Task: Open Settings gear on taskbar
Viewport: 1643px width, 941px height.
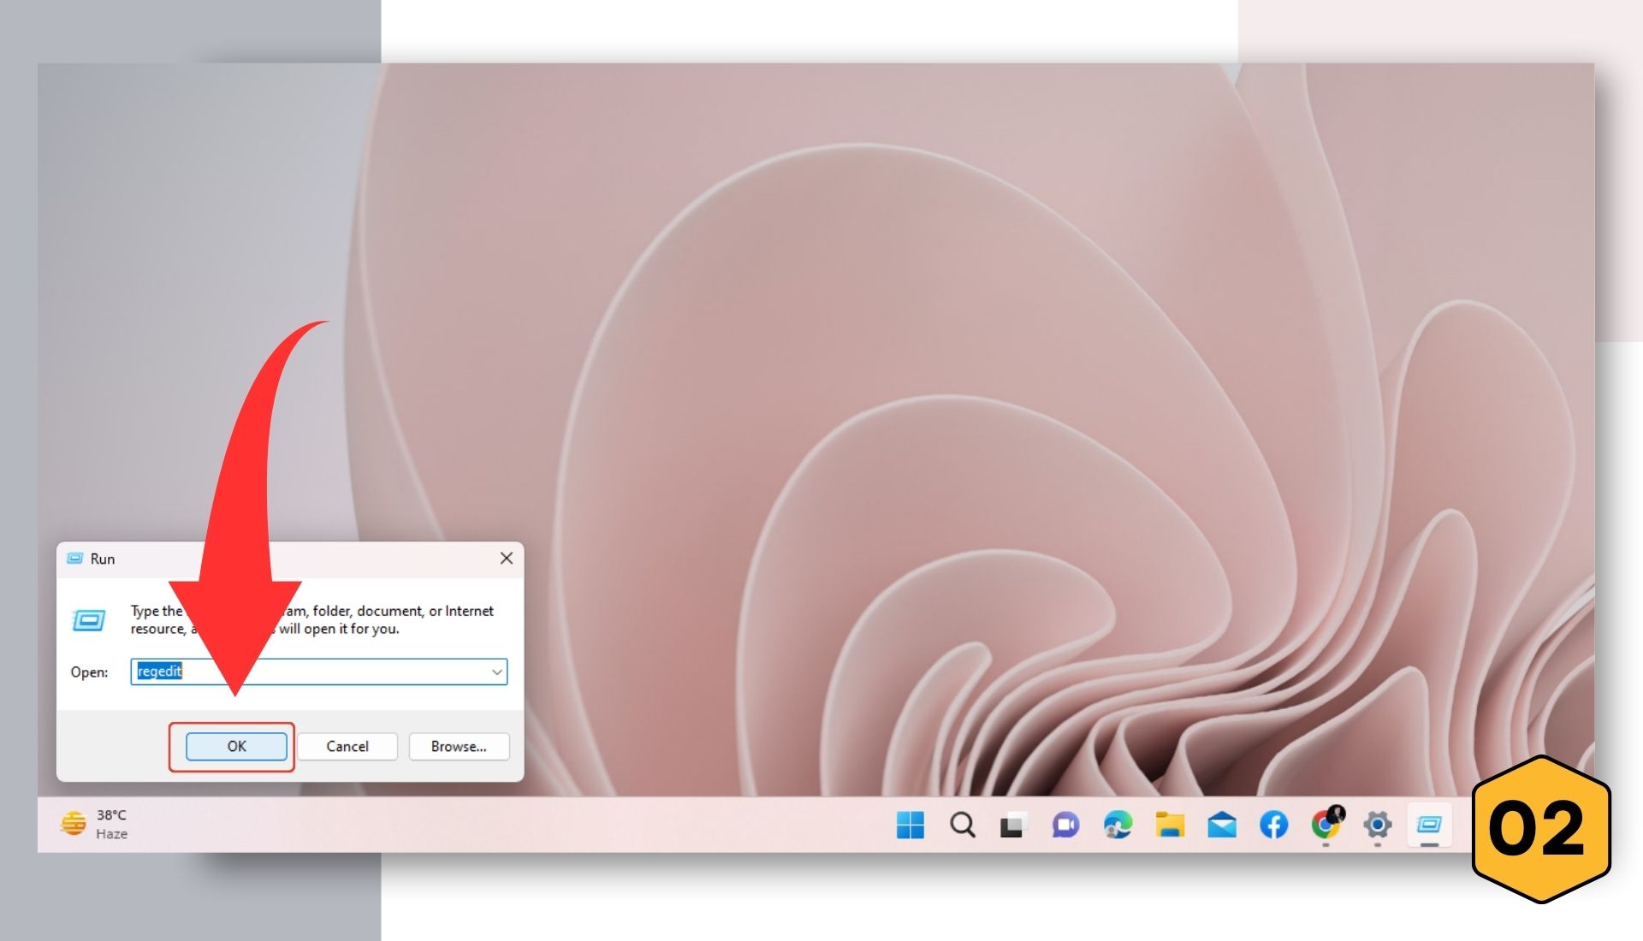Action: pos(1377,825)
